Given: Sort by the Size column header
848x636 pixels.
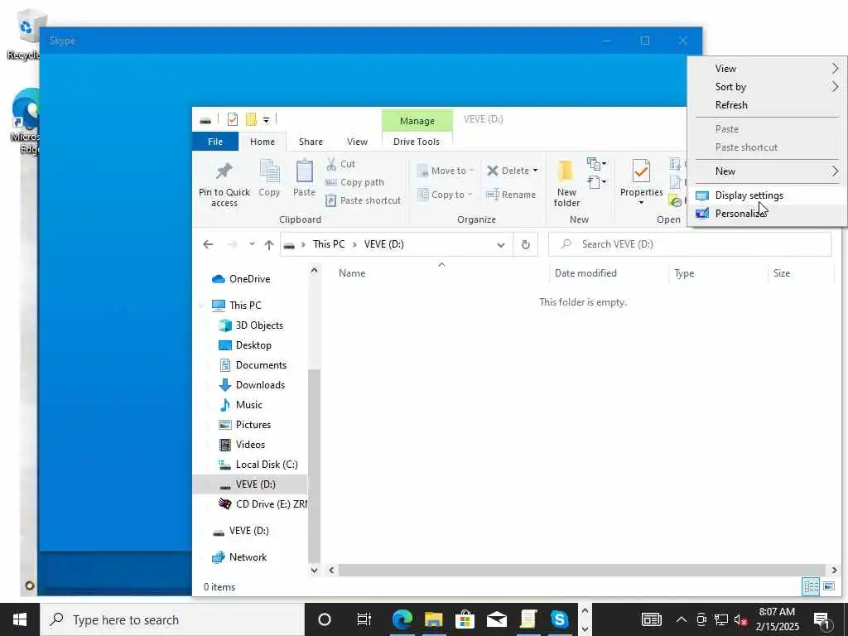Looking at the screenshot, I should [x=781, y=273].
